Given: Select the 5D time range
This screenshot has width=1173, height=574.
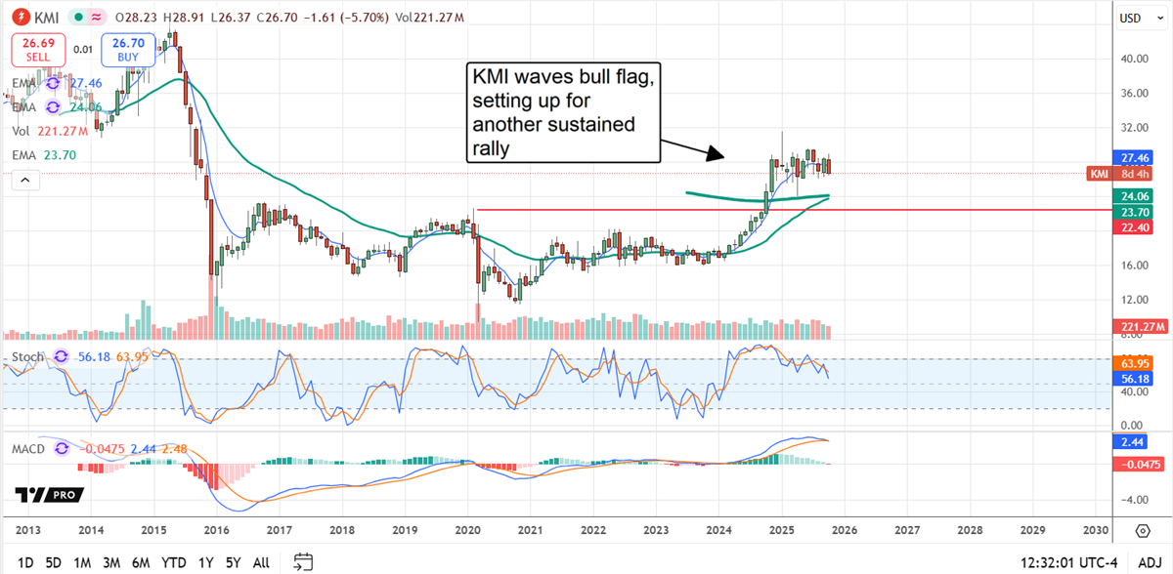Looking at the screenshot, I should tap(55, 562).
